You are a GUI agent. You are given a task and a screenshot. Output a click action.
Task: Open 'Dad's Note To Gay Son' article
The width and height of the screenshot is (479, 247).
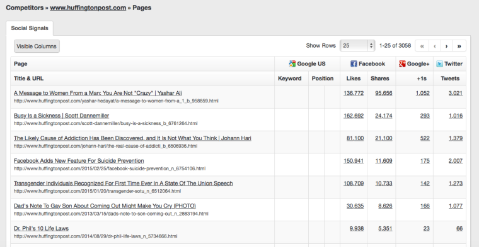tap(105, 206)
